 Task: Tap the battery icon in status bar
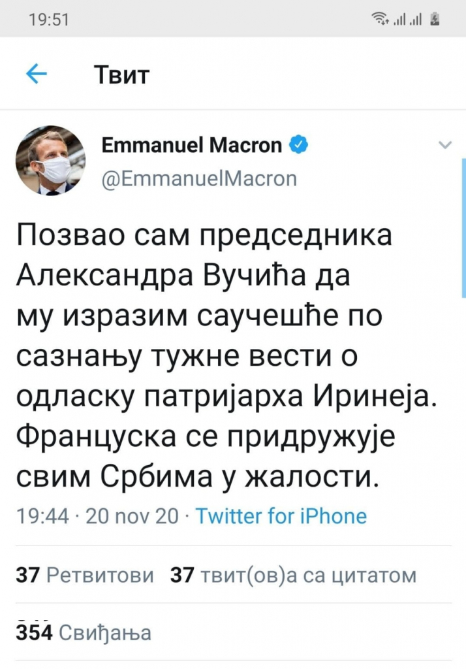pos(435,20)
